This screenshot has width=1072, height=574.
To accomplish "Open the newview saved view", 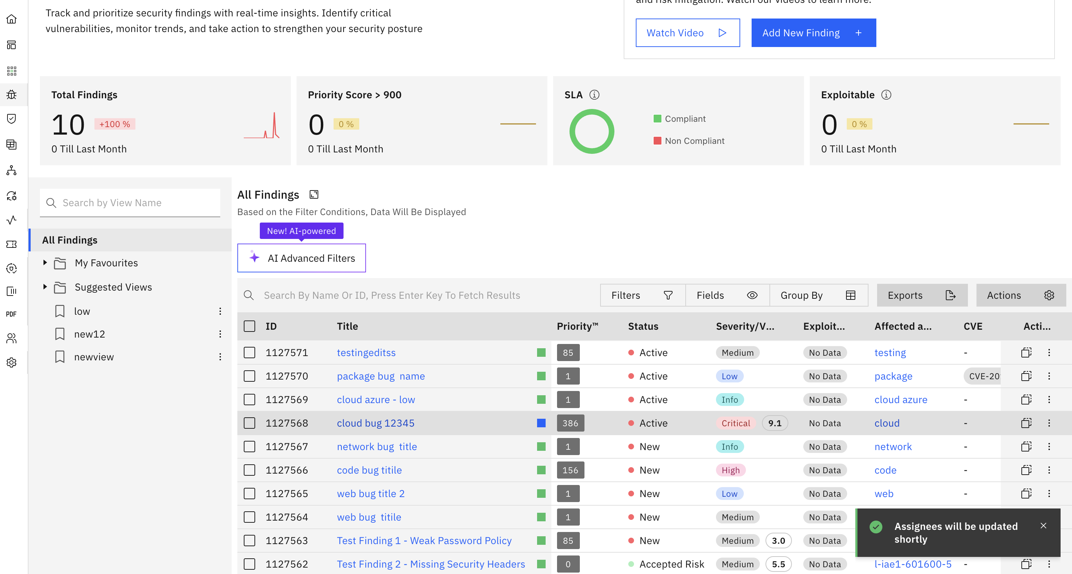I will point(94,357).
